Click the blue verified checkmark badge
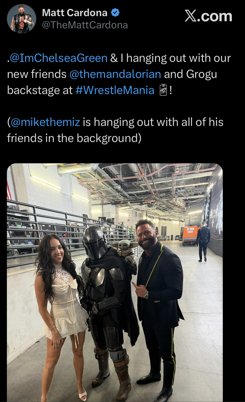 coord(115,13)
